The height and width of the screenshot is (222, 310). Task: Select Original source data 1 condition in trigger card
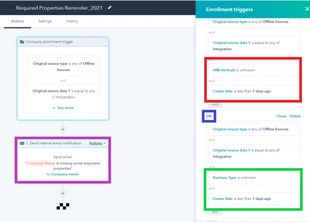pyautogui.click(x=63, y=94)
